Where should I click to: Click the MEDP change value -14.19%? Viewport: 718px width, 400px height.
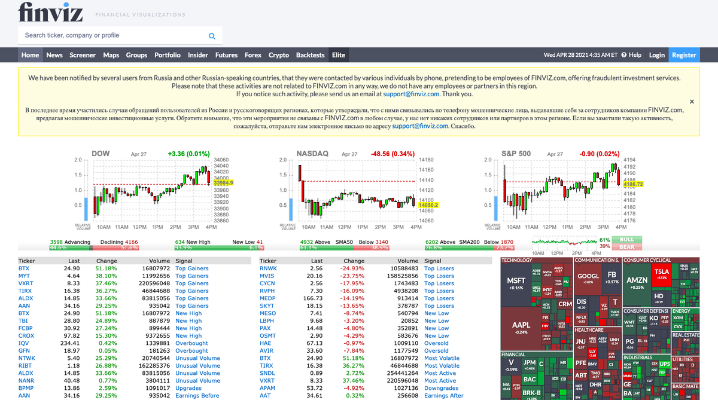point(353,298)
